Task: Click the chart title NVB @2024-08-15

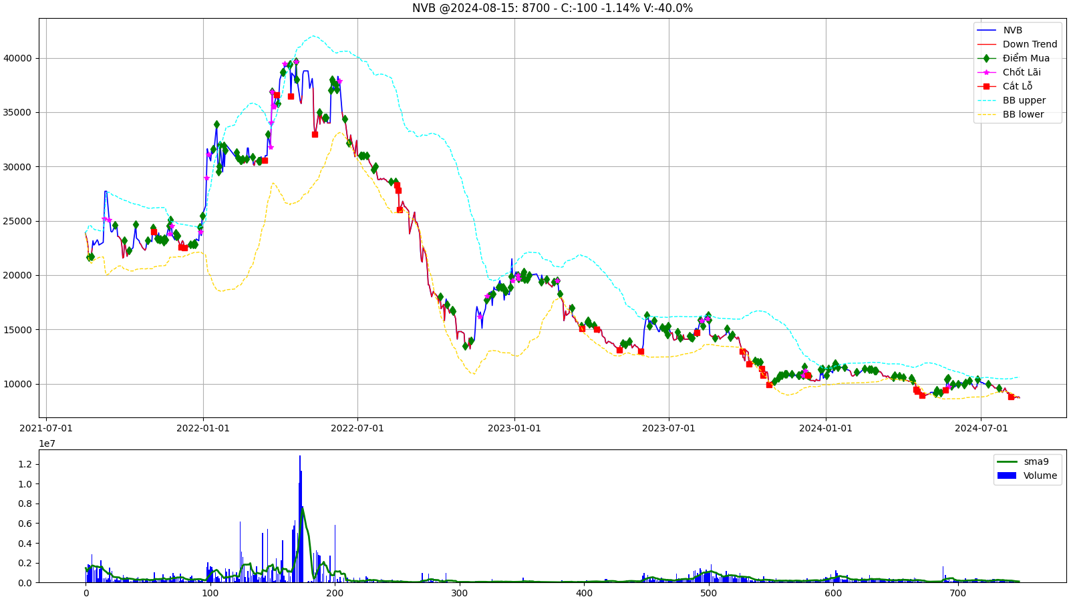Action: (552, 8)
